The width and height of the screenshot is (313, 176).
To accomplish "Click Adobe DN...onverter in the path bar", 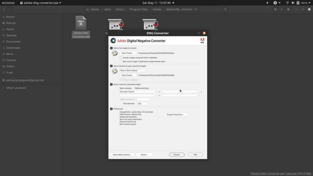I will click(179, 9).
